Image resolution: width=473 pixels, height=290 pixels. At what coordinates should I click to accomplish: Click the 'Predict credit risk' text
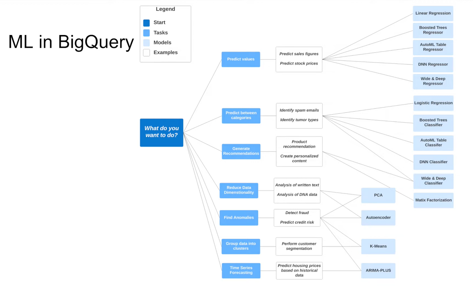297,223
